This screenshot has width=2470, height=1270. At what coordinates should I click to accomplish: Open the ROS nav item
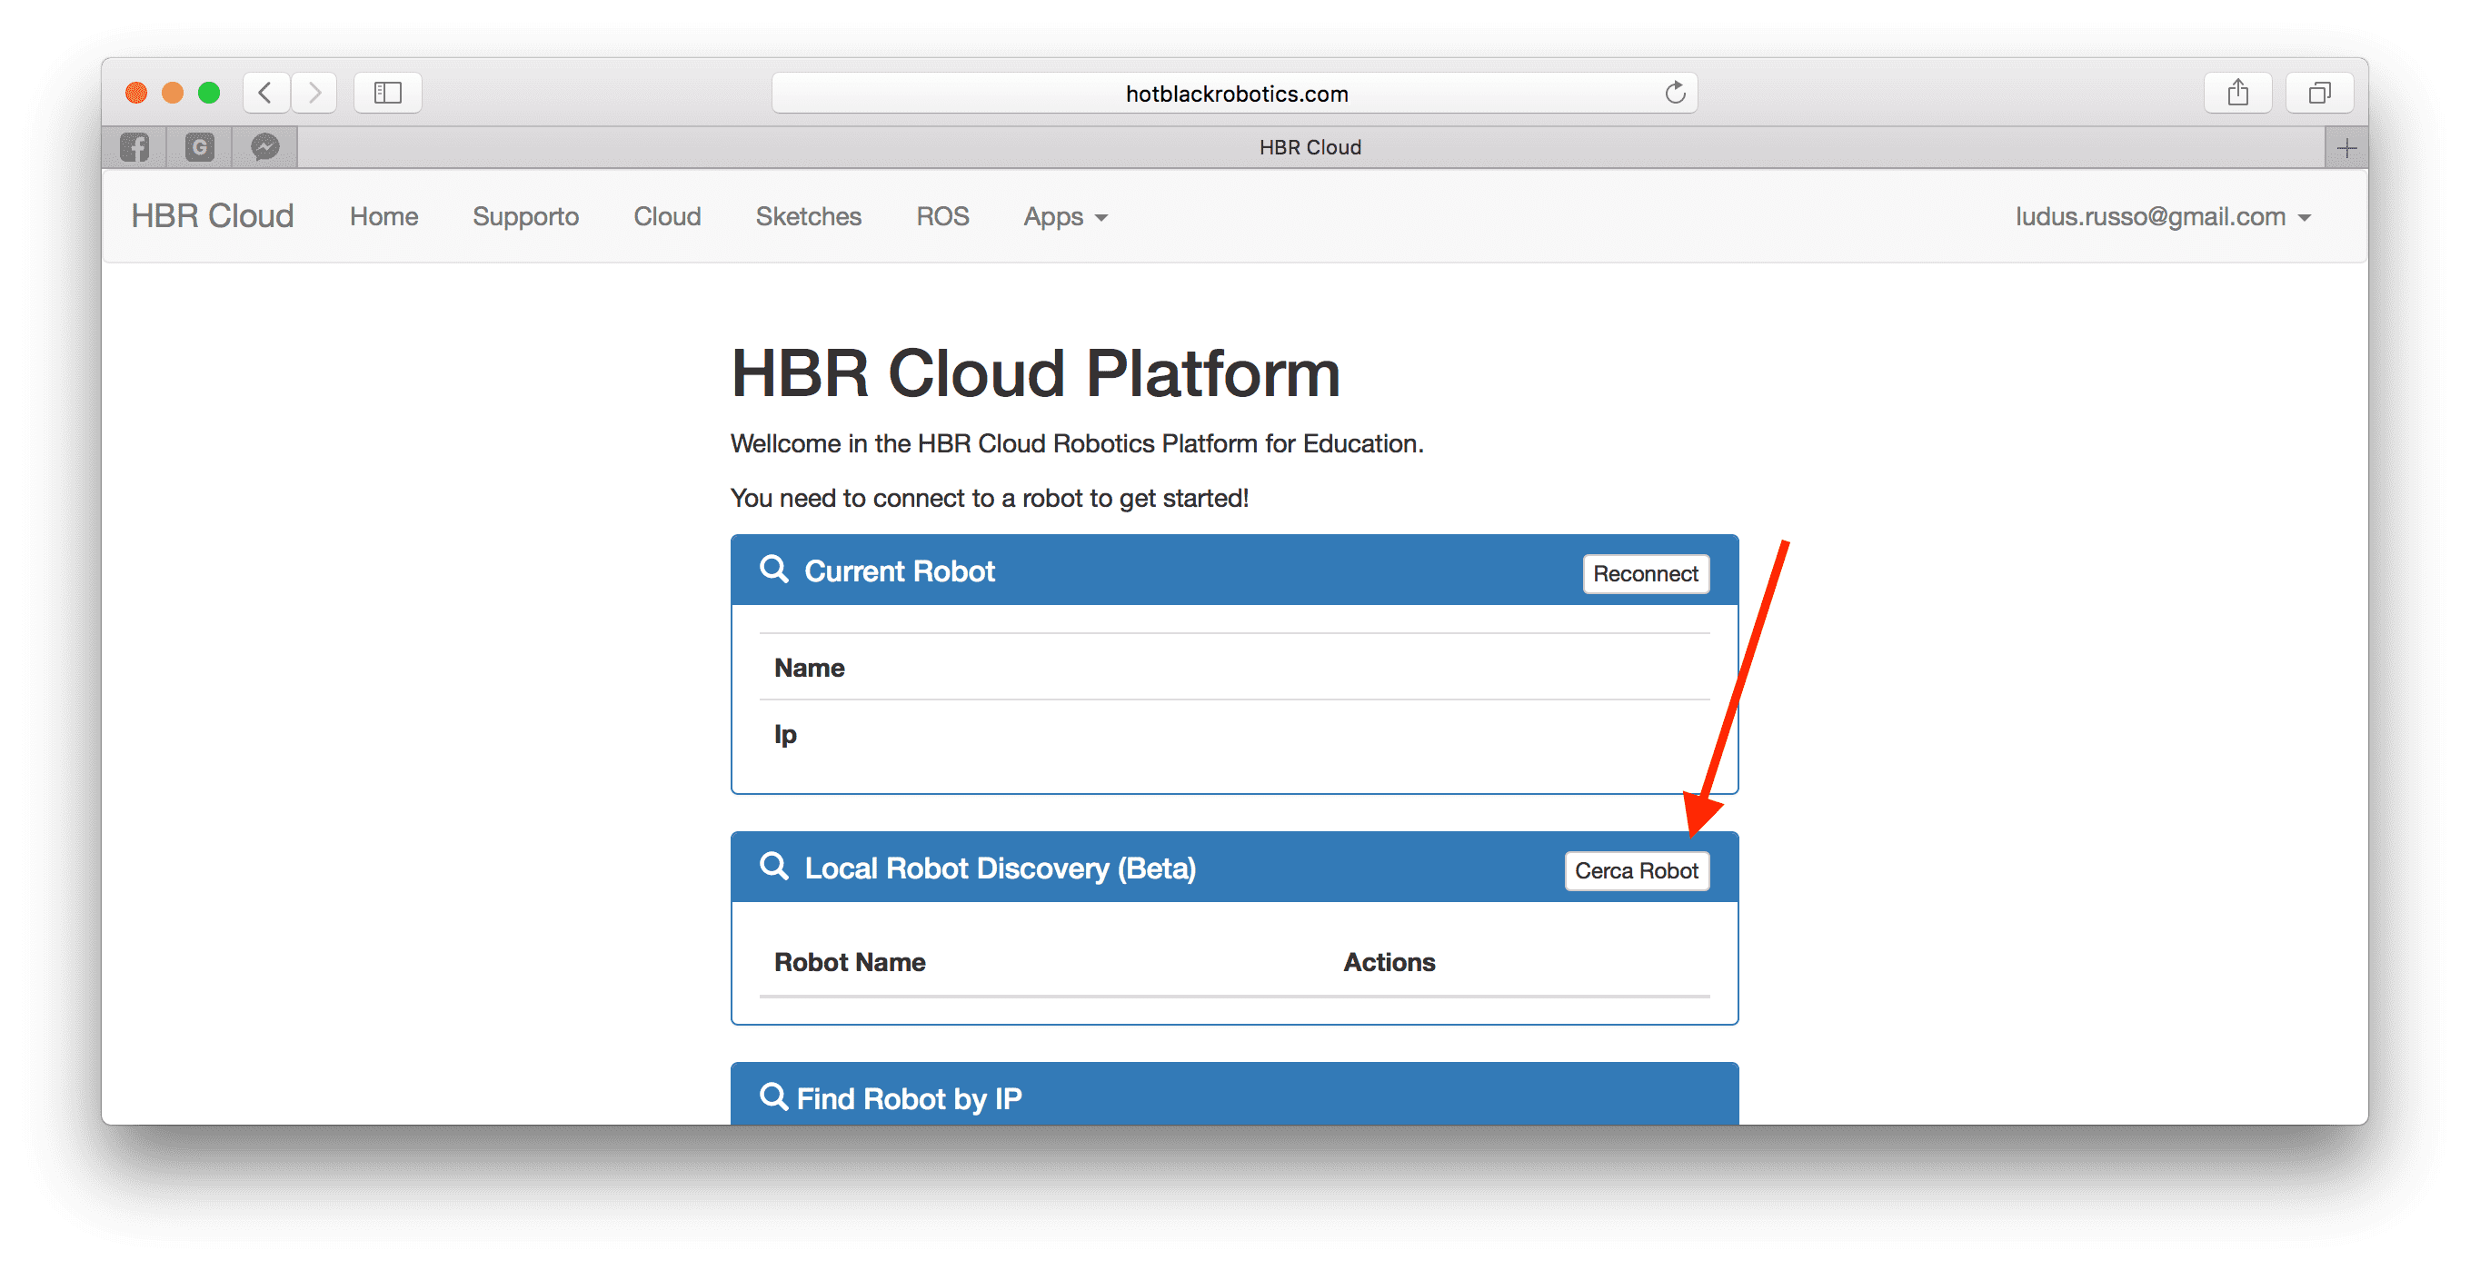[x=941, y=216]
